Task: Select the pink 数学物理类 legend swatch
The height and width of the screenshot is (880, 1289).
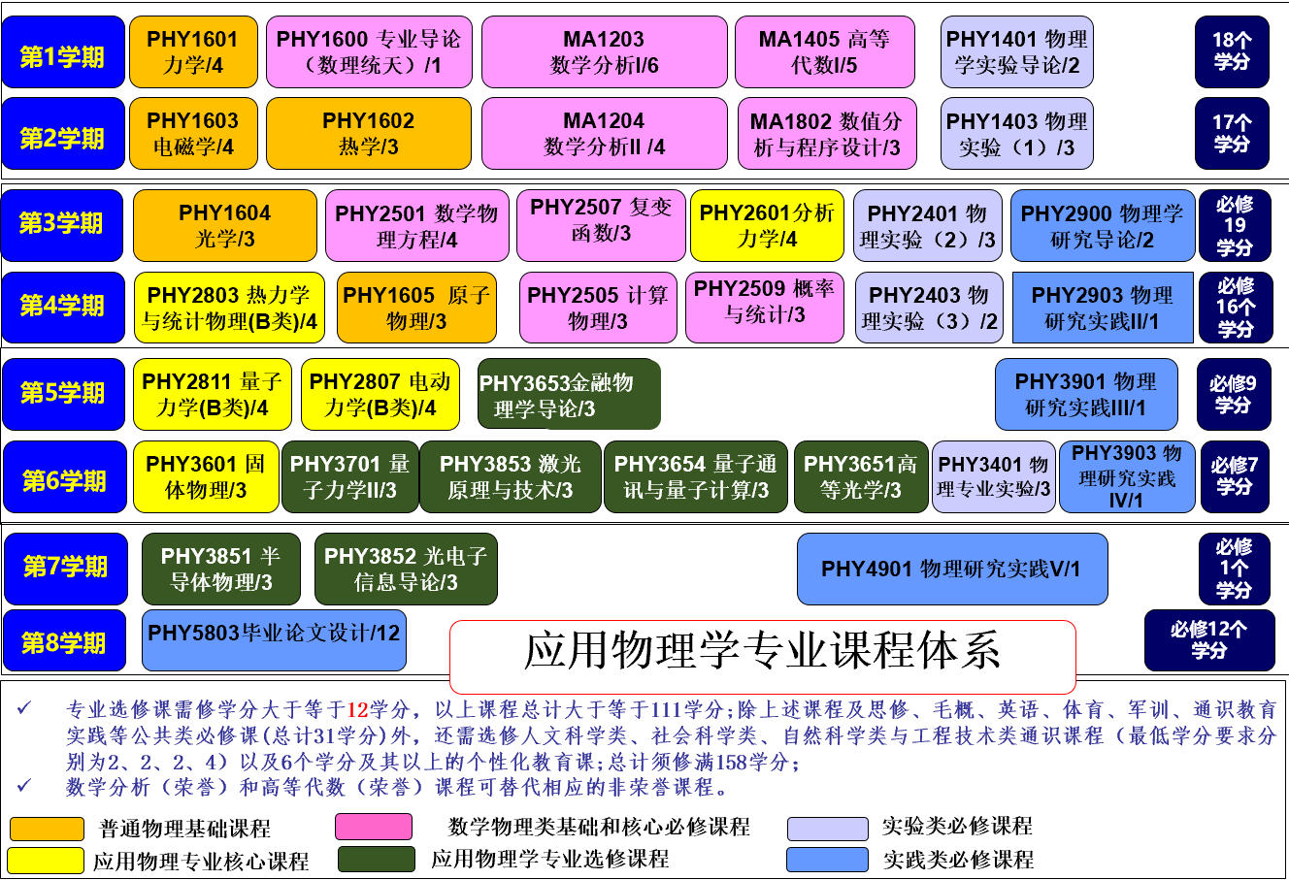Action: coord(373,827)
